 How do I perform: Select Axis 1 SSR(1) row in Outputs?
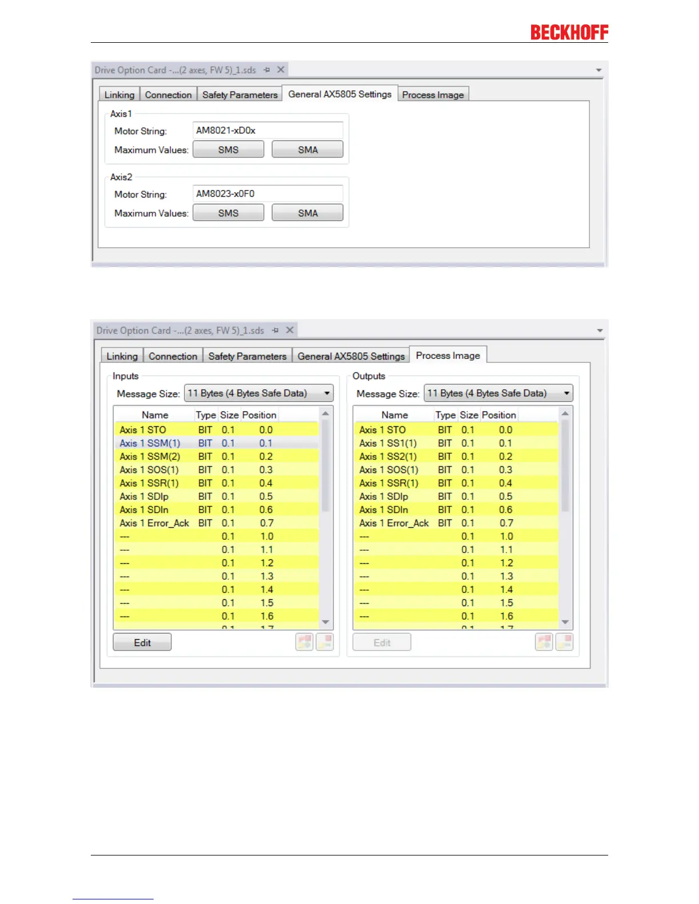[x=456, y=483]
